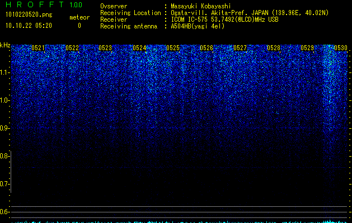Click the meteor count label
Image resolution: width=352 pixels, height=223 pixels.
point(79,17)
